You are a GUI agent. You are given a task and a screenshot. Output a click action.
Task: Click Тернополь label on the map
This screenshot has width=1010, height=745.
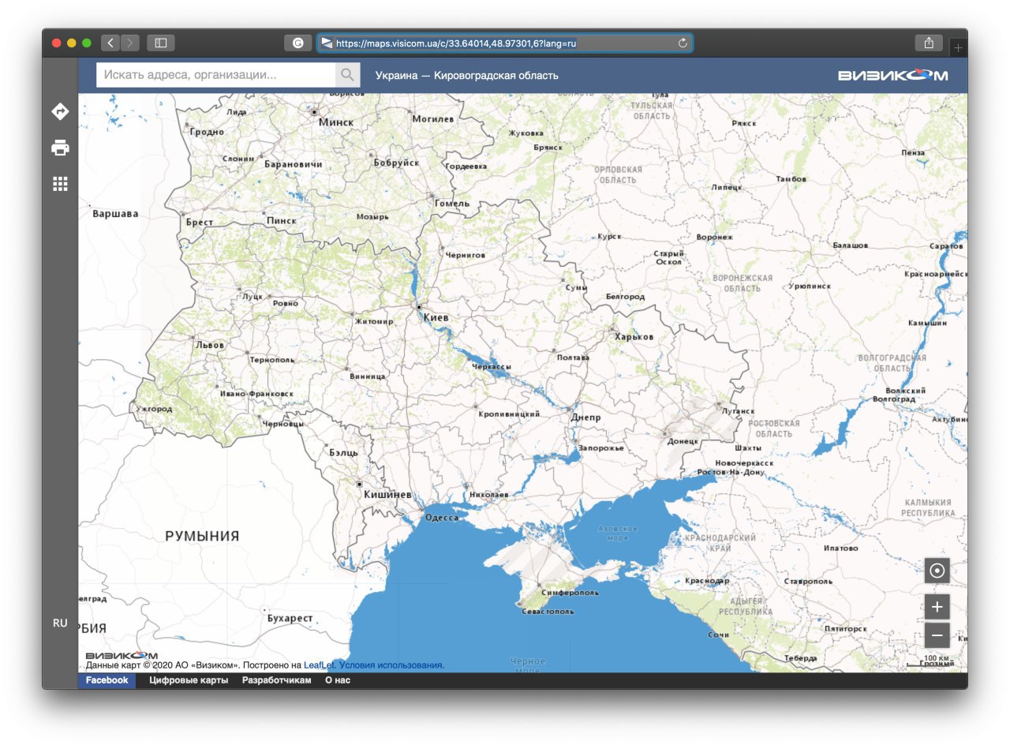pyautogui.click(x=271, y=360)
